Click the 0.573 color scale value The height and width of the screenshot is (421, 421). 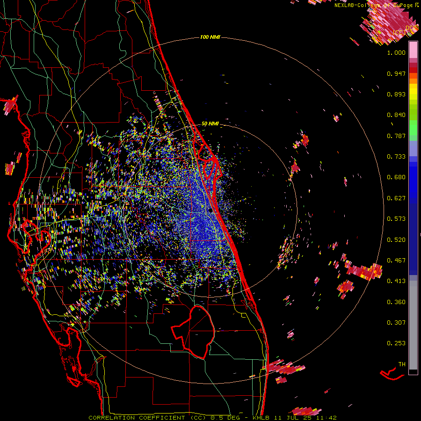396,219
